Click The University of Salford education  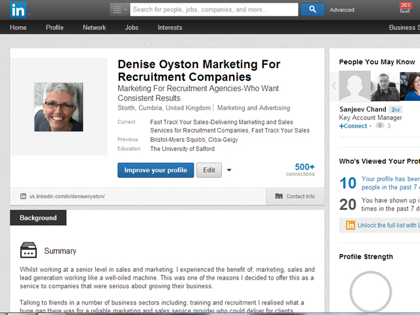click(x=182, y=149)
